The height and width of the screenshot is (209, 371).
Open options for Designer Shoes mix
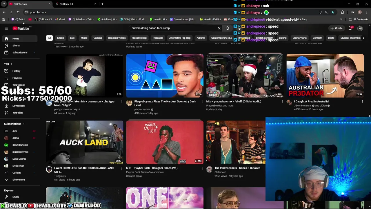202,168
